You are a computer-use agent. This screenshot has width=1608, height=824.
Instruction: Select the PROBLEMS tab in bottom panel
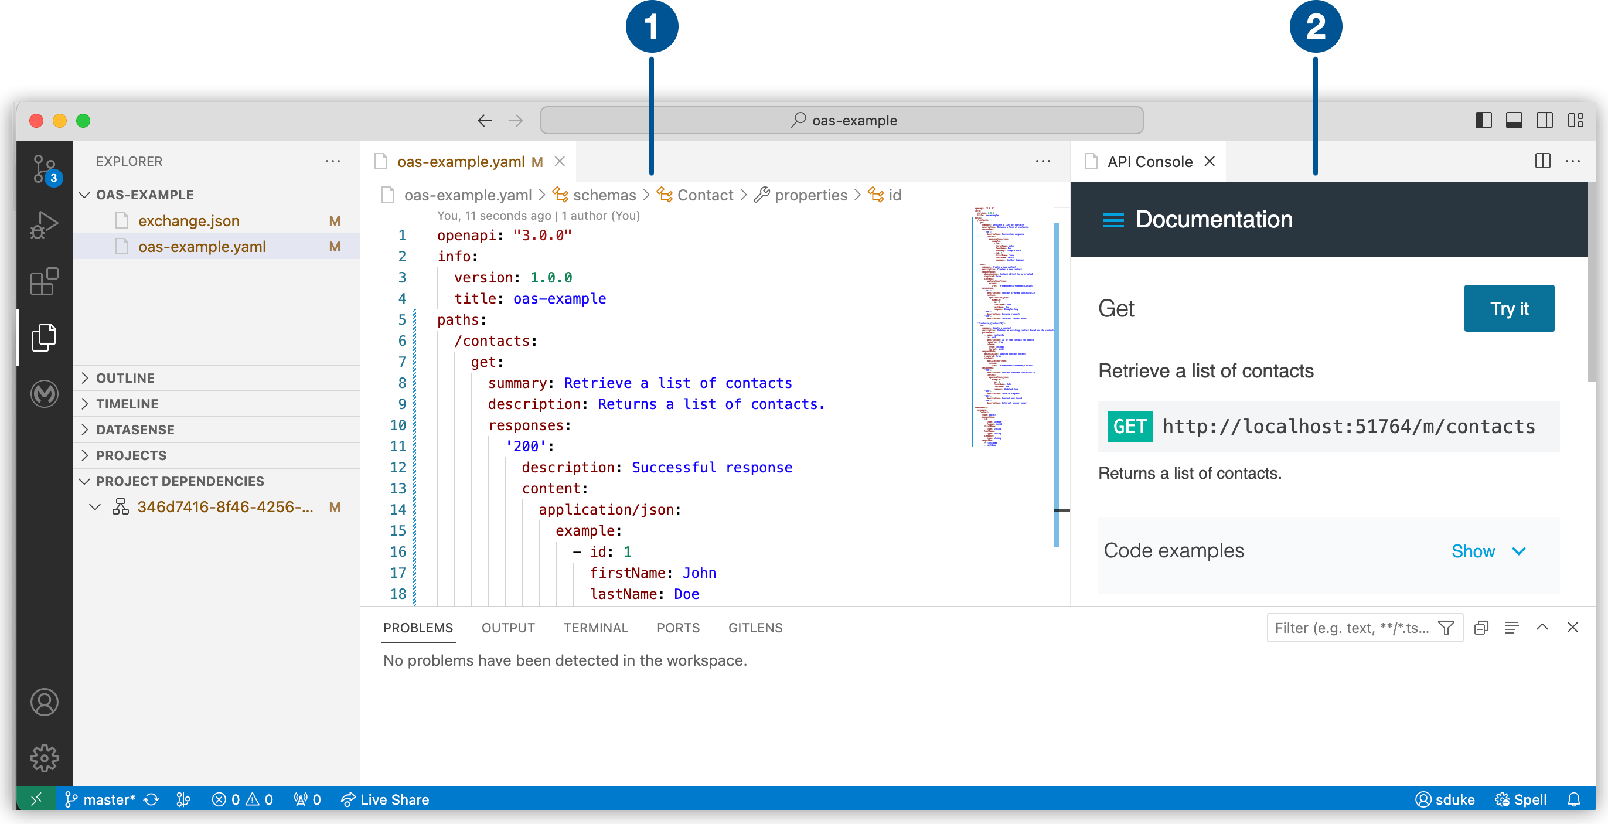pyautogui.click(x=417, y=628)
